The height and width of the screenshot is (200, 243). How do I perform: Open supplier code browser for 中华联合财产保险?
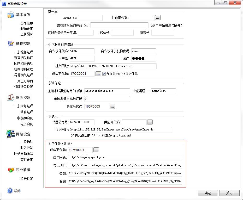pyautogui.click(x=98, y=74)
